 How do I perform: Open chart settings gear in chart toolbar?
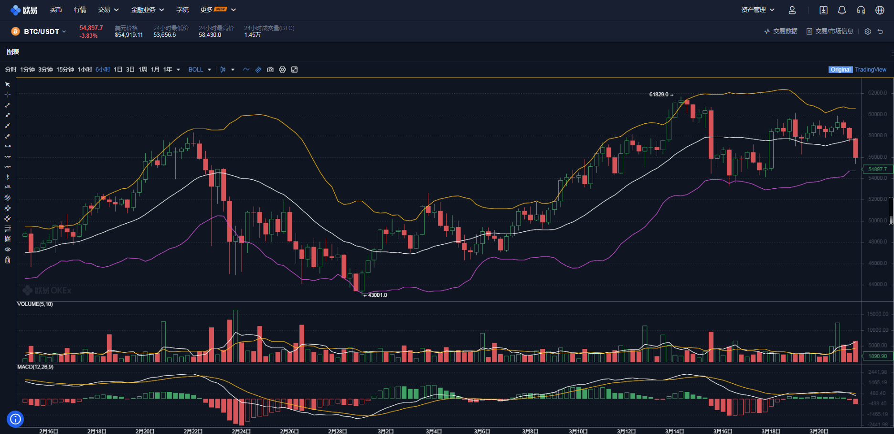coord(283,70)
